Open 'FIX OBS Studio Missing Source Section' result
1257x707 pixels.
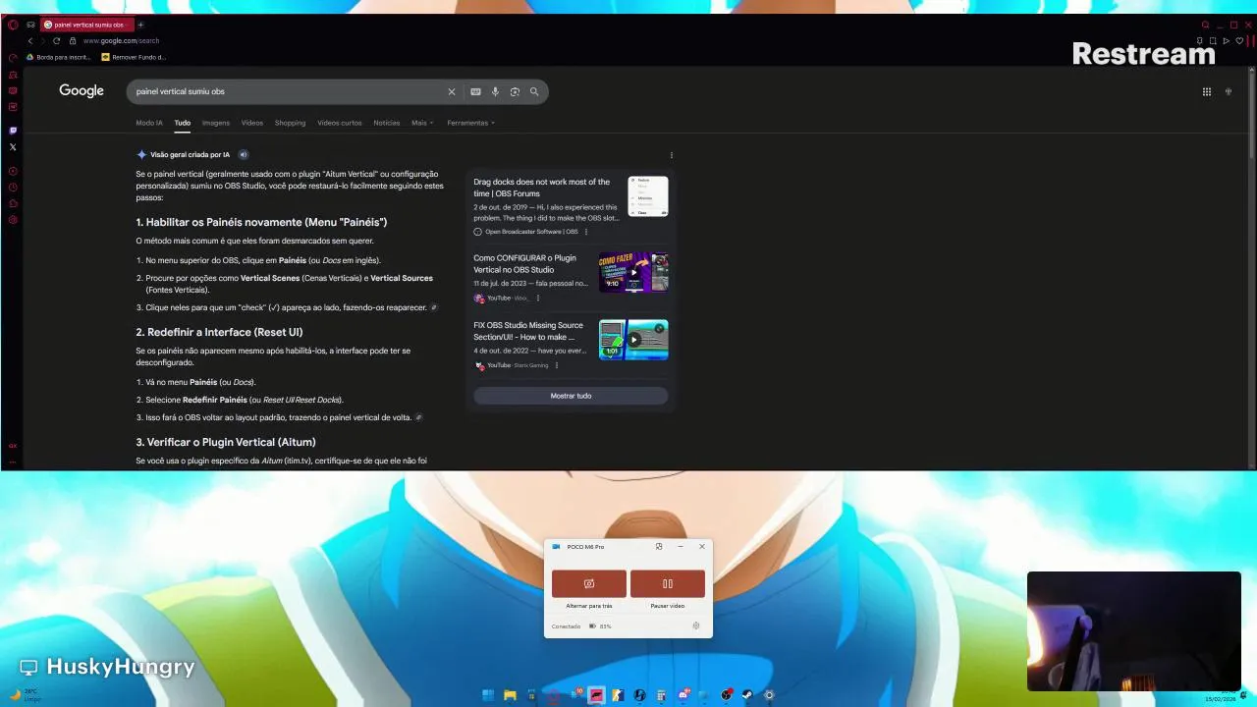528,331
